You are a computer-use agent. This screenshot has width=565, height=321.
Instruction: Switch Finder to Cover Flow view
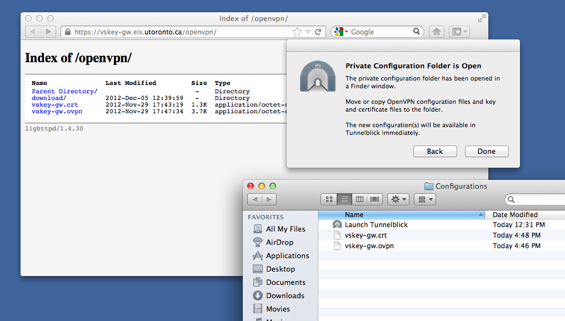(375, 199)
